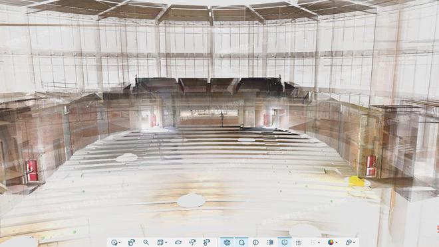
Task: Click the fly camera tool icon
Action: tap(207, 242)
